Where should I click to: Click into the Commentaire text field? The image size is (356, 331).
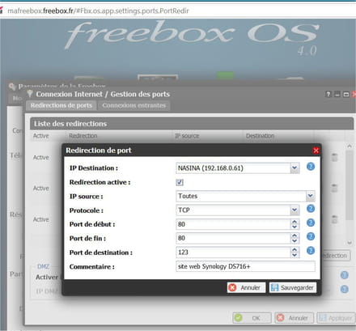coord(245,266)
